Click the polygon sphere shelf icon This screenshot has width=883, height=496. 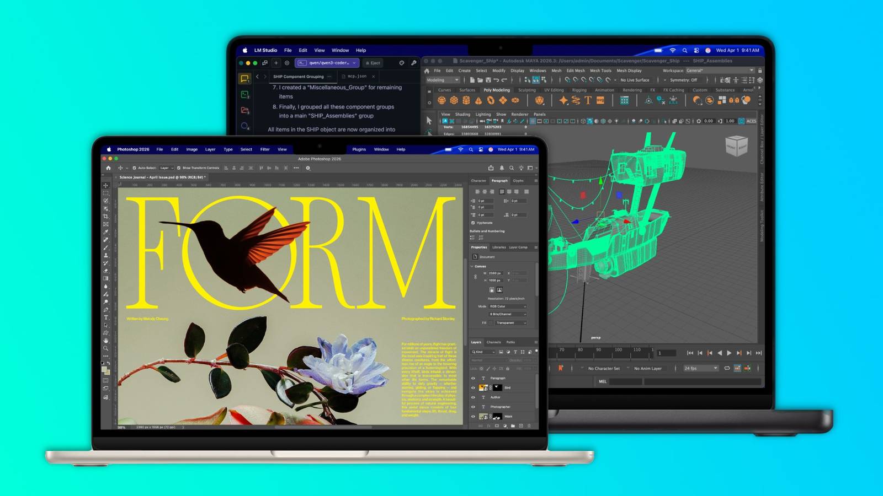pos(441,100)
